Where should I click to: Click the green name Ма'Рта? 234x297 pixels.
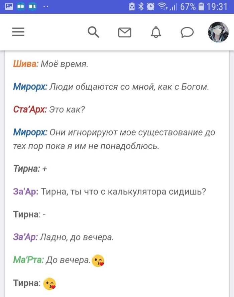click(28, 259)
